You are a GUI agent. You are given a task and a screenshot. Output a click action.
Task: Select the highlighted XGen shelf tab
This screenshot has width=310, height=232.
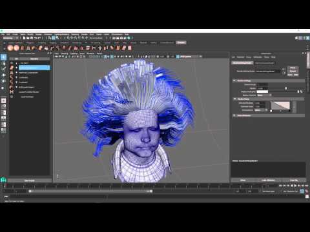[181, 43]
